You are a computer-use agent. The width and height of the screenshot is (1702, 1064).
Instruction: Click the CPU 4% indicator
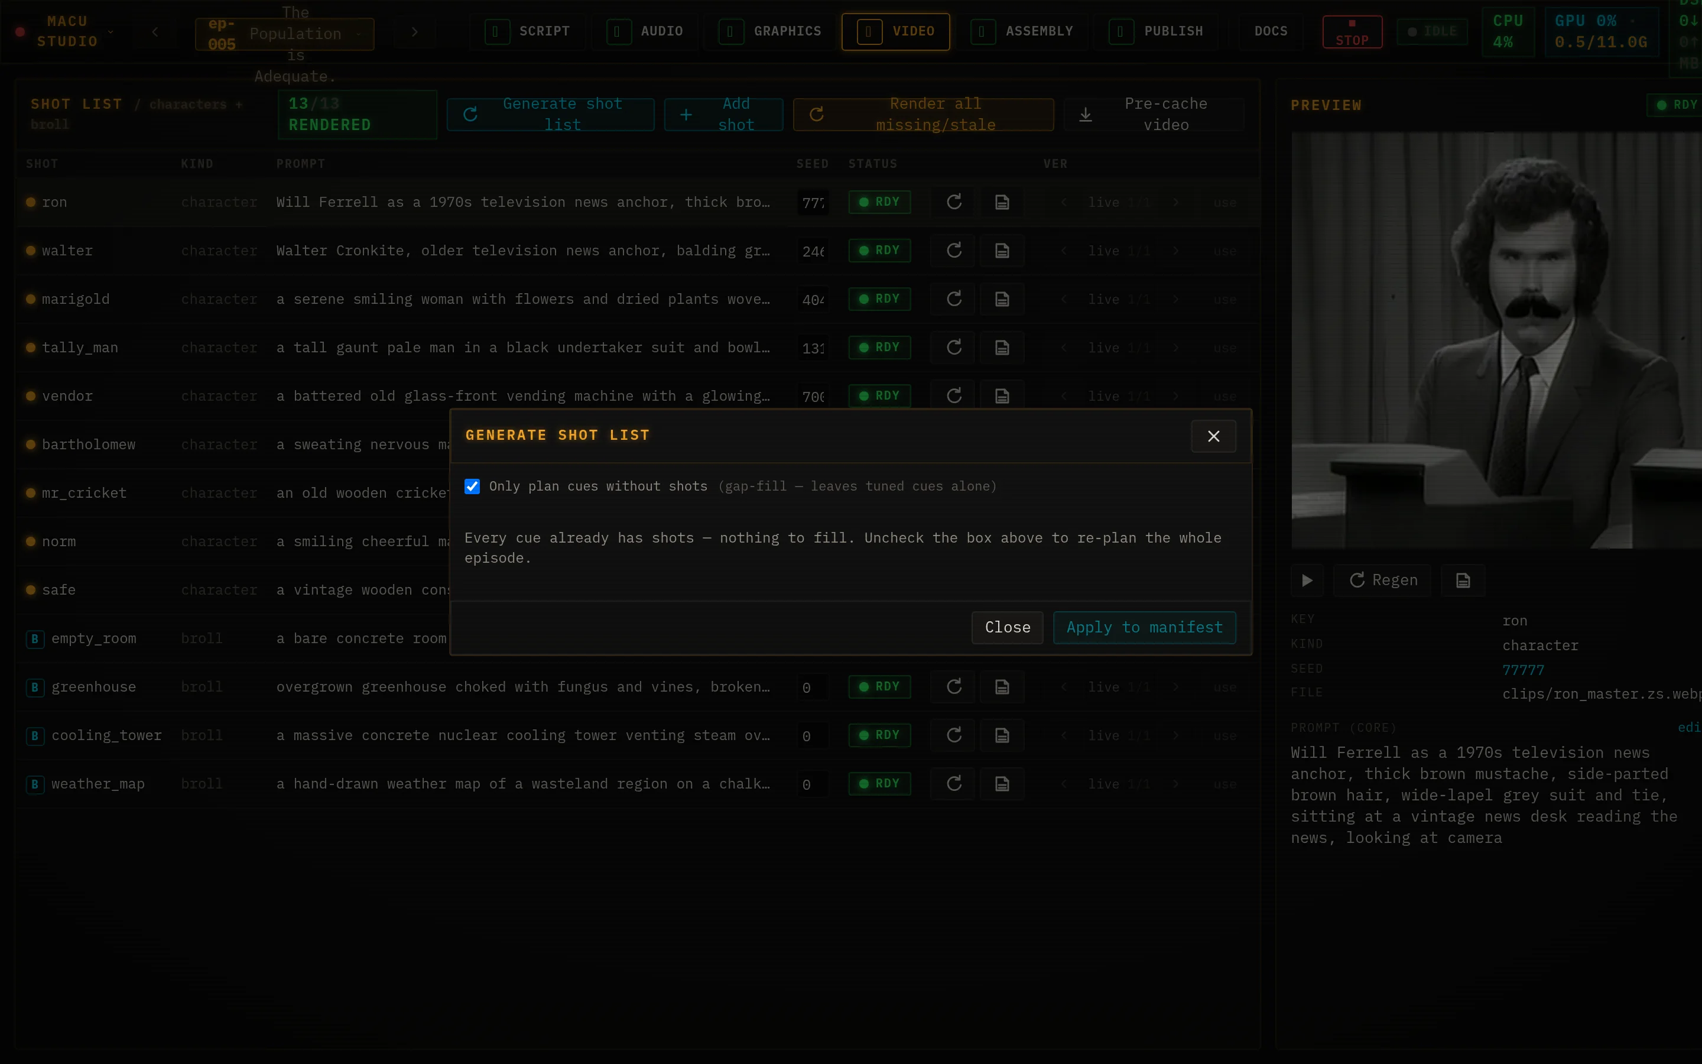click(x=1508, y=32)
